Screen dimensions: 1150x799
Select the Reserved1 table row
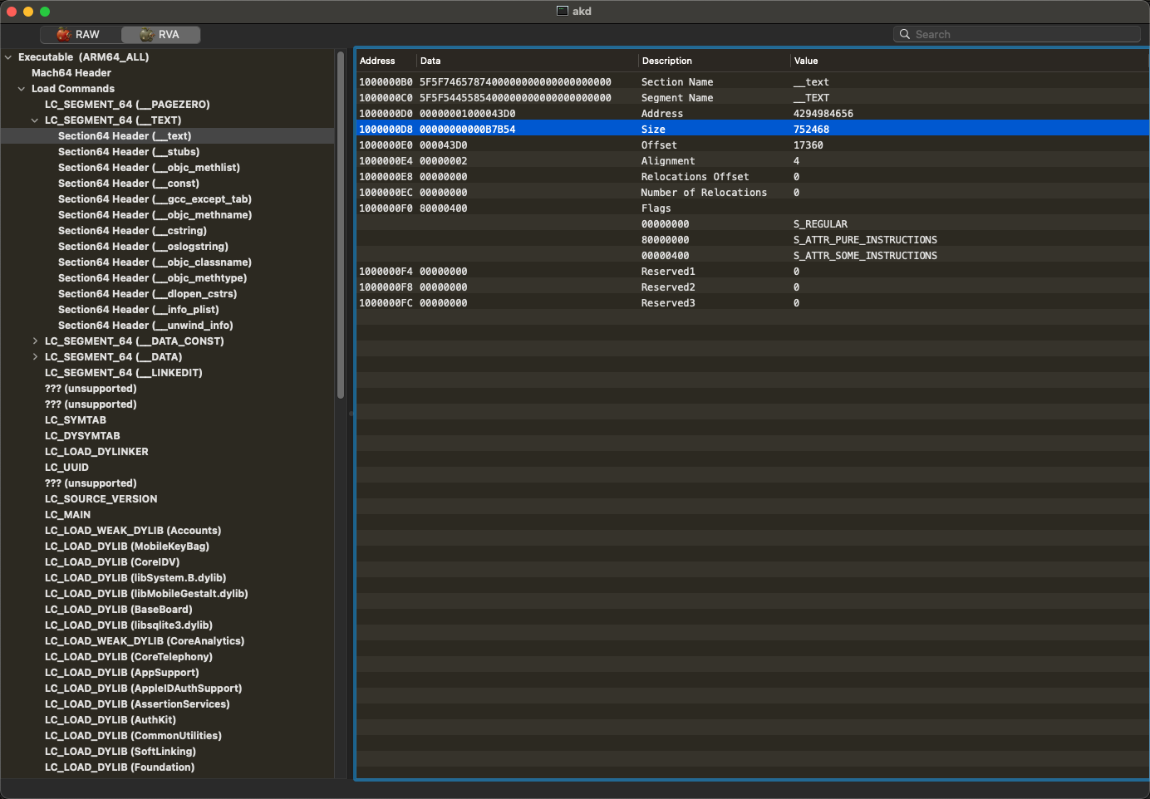coord(752,272)
